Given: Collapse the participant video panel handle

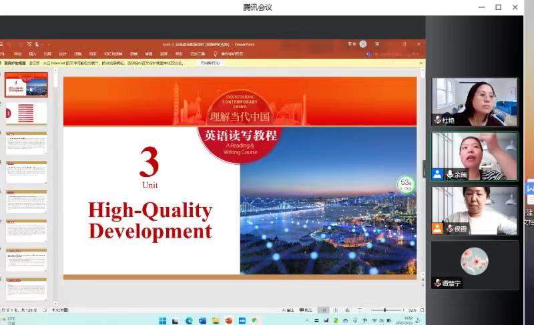Looking at the screenshot, I should [x=424, y=168].
